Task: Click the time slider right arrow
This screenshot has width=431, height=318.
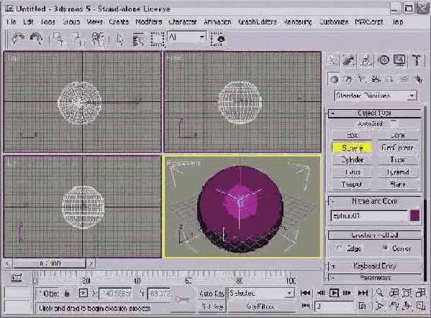Action: [91, 263]
